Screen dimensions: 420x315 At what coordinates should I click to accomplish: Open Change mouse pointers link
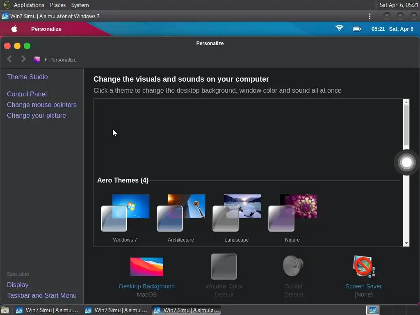click(x=42, y=105)
